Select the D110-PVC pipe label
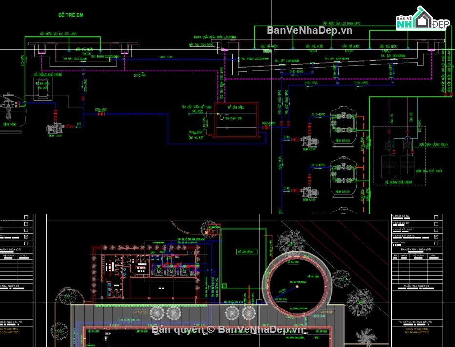The height and width of the screenshot is (347, 455). click(x=140, y=76)
